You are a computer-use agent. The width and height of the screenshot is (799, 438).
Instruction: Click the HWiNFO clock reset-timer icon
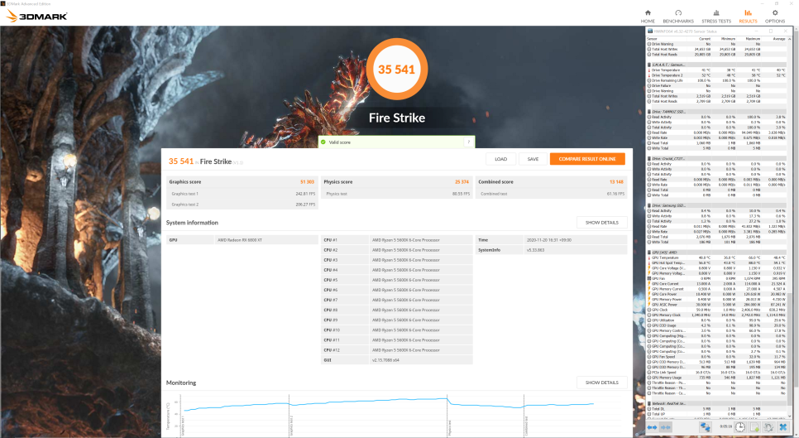(x=740, y=427)
